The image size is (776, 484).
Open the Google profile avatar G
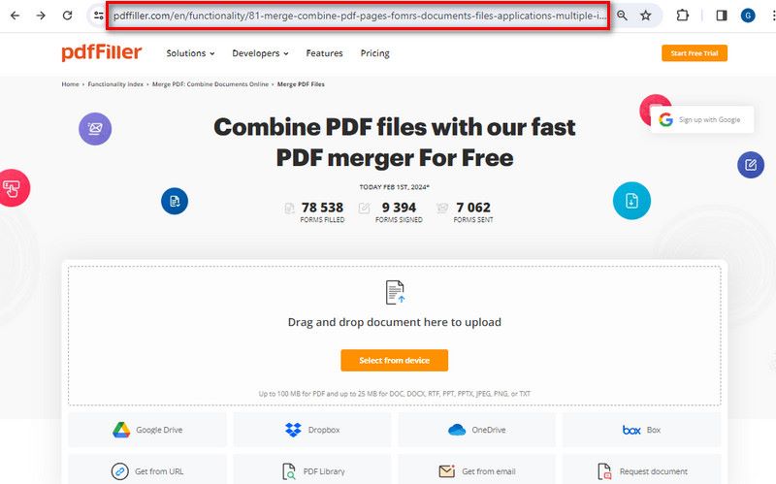pyautogui.click(x=748, y=16)
